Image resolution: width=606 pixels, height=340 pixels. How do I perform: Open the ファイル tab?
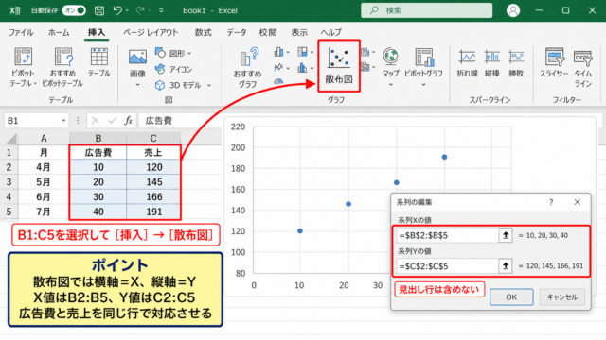click(x=21, y=32)
